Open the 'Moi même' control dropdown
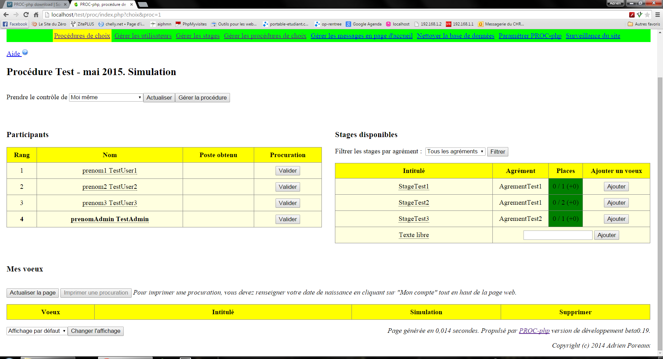Screen dimensions: 663x359 106,98
